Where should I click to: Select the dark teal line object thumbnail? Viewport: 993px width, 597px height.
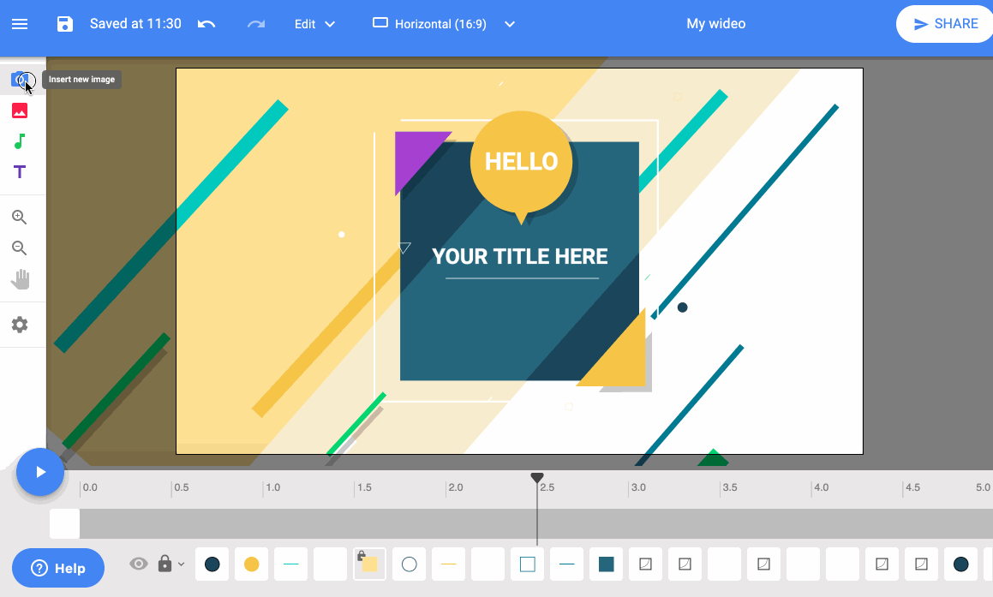click(567, 564)
